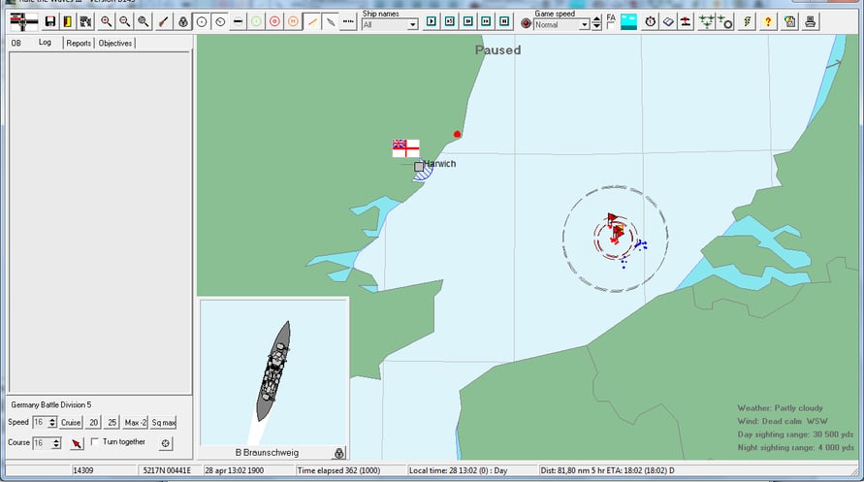Screen dimensions: 864x482
Task: Select Harwich port square on map
Action: click(x=419, y=166)
